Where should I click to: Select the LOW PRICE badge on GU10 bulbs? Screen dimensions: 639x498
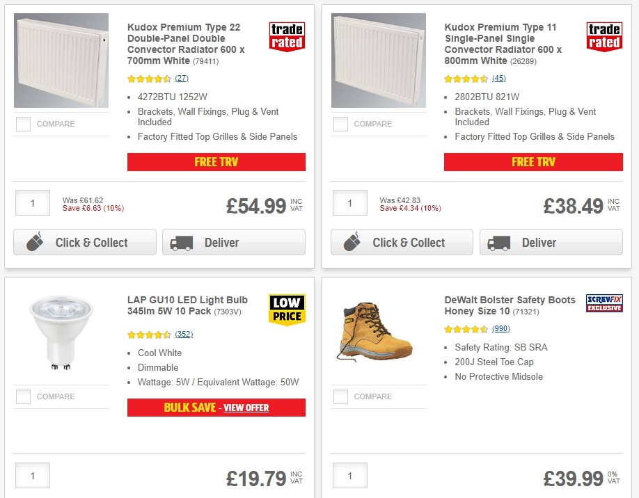coord(287,310)
